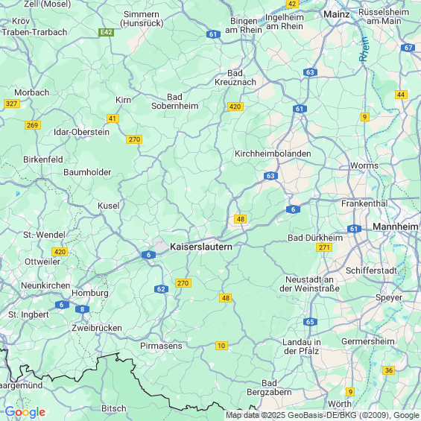Open the Bad Kreuznach place label
Screen dimensions: 421x421
click(235, 77)
